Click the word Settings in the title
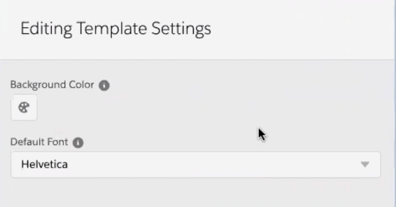 (x=181, y=29)
